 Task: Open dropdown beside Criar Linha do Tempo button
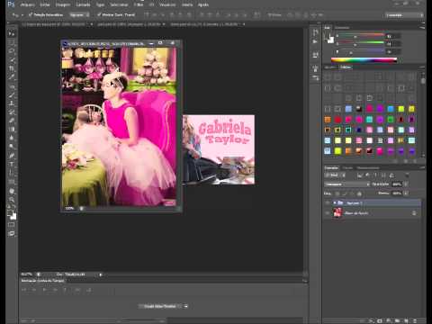click(x=186, y=306)
